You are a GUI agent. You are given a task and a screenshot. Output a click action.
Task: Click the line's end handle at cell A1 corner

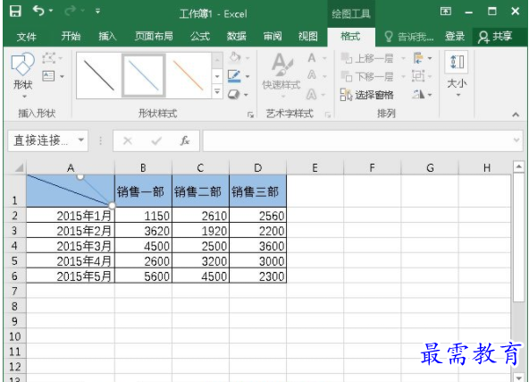click(x=112, y=206)
